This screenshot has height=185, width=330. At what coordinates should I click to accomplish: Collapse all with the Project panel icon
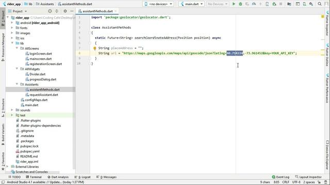pyautogui.click(x=57, y=11)
